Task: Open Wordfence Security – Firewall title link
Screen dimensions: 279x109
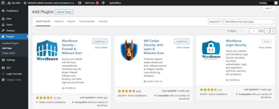Action: [72, 47]
